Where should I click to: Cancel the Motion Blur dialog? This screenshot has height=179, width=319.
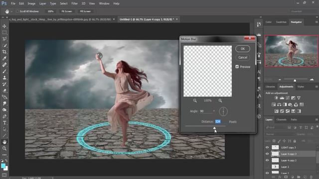[243, 58]
